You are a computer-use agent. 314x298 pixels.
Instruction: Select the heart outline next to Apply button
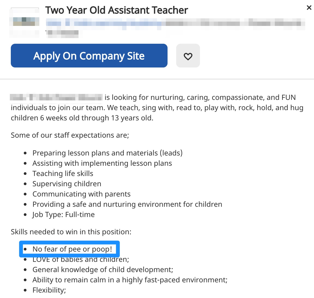188,56
